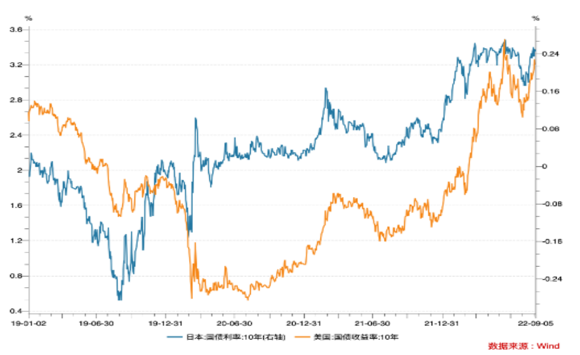Select the 21-06-30 date label
This screenshot has height=355, width=580.
click(372, 323)
